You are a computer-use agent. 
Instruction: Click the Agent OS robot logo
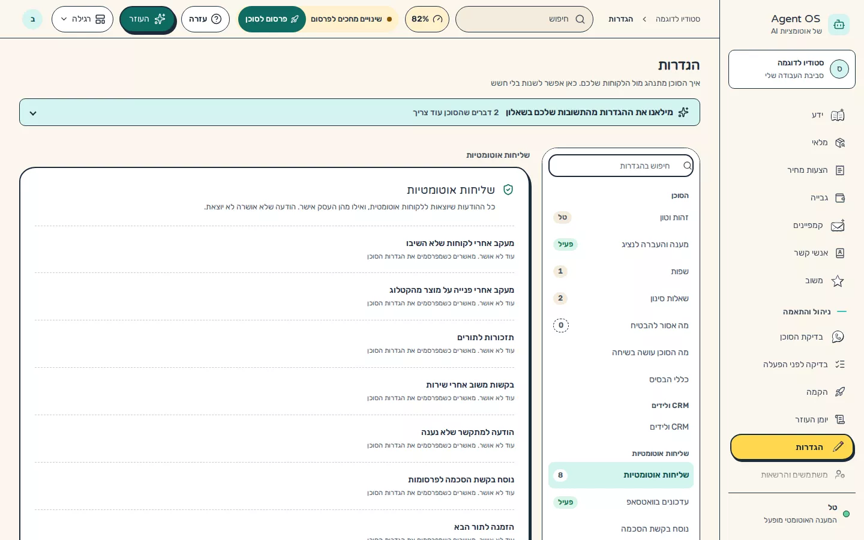(x=839, y=25)
